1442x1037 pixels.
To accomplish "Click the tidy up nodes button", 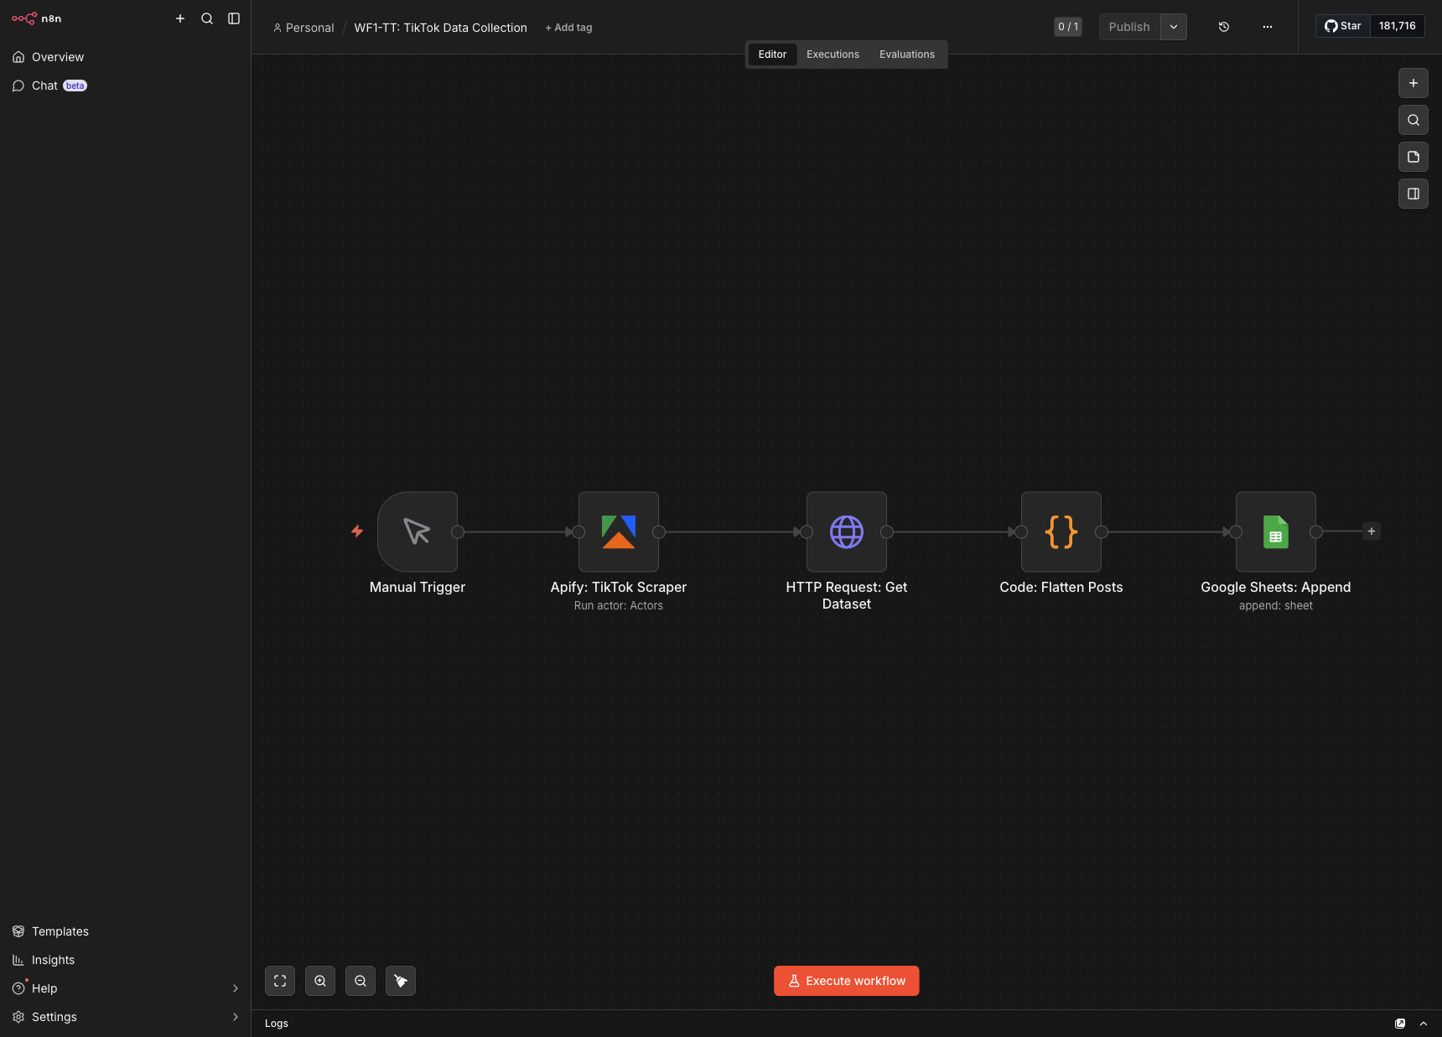I will pyautogui.click(x=401, y=981).
